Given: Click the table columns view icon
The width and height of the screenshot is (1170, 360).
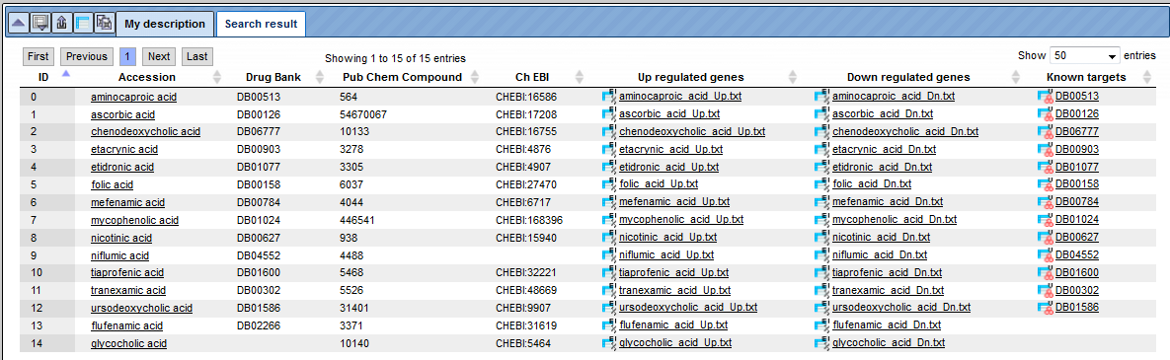Looking at the screenshot, I should tap(83, 24).
